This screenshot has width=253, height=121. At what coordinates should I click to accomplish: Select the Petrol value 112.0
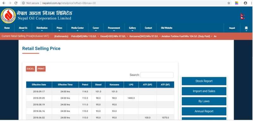tap(85, 98)
